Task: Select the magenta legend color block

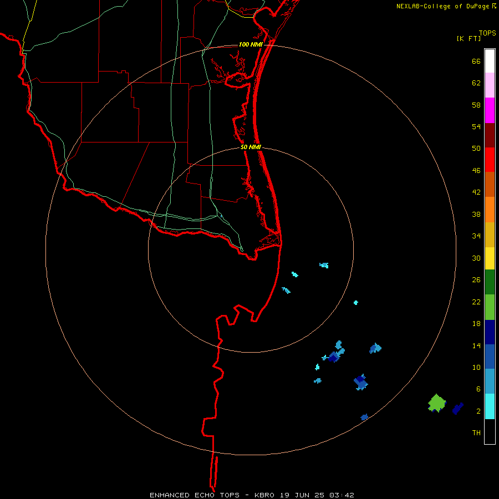Action: [x=490, y=110]
